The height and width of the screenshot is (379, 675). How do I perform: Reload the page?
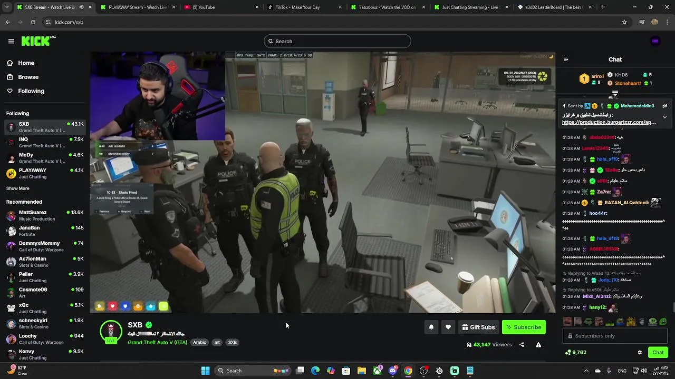tap(33, 22)
